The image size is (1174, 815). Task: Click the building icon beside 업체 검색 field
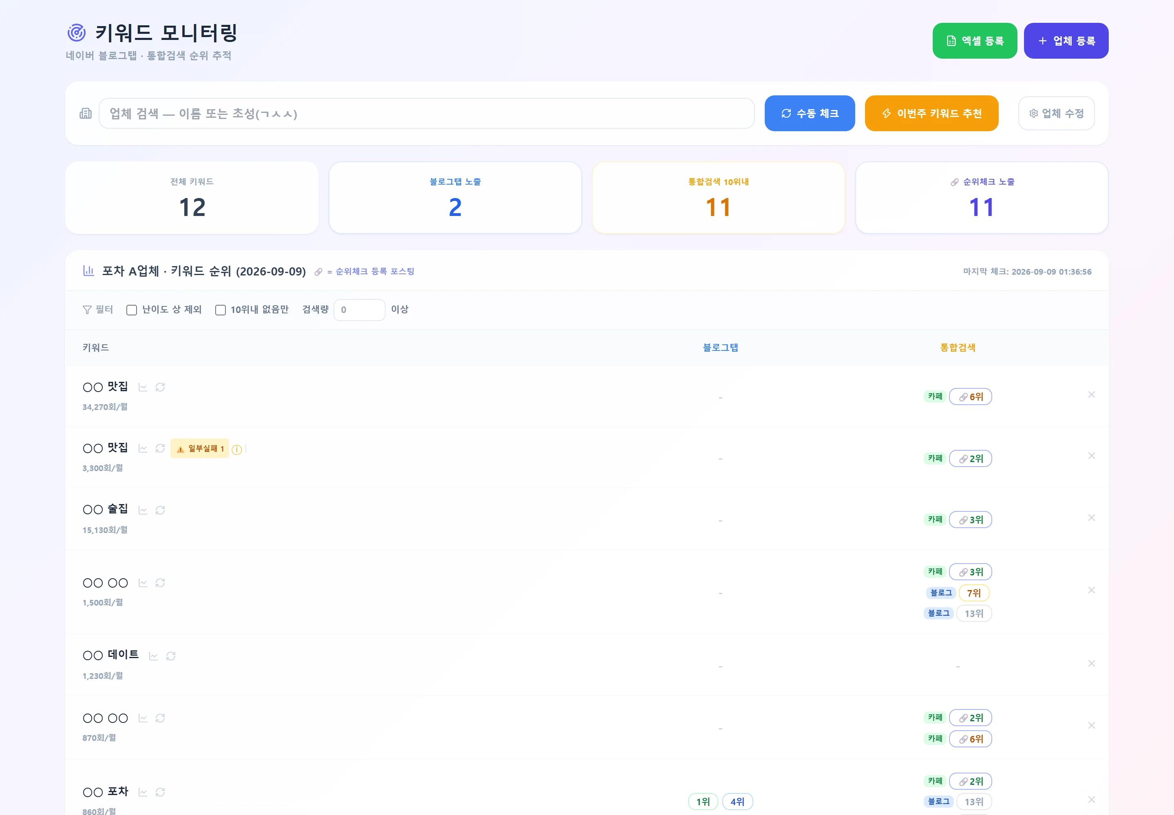(85, 113)
